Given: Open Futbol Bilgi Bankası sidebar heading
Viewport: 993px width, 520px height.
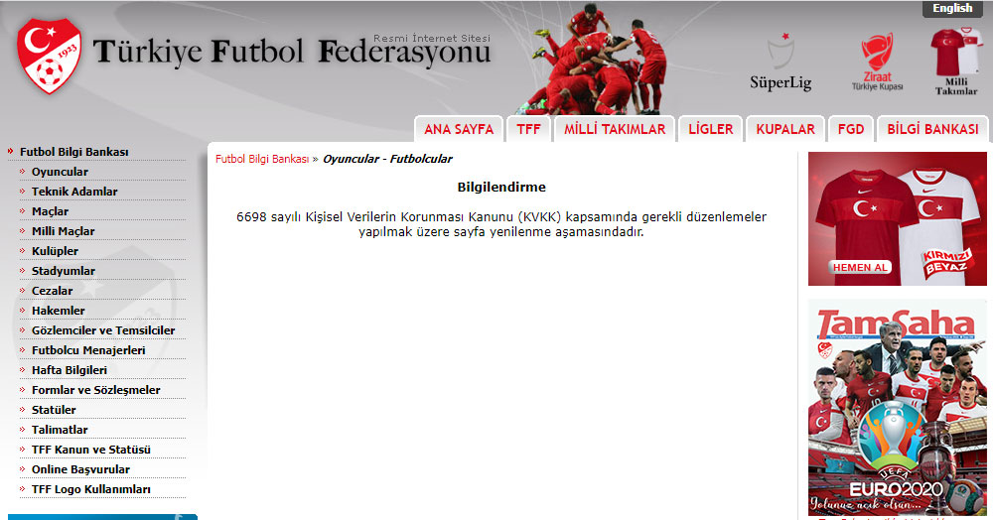Looking at the screenshot, I should pyautogui.click(x=74, y=152).
